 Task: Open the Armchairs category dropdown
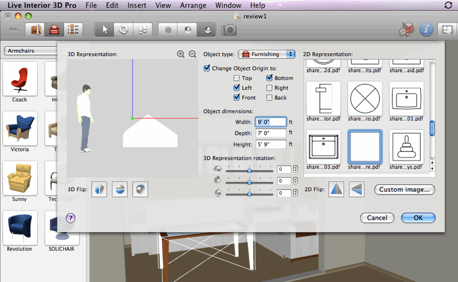coord(31,51)
